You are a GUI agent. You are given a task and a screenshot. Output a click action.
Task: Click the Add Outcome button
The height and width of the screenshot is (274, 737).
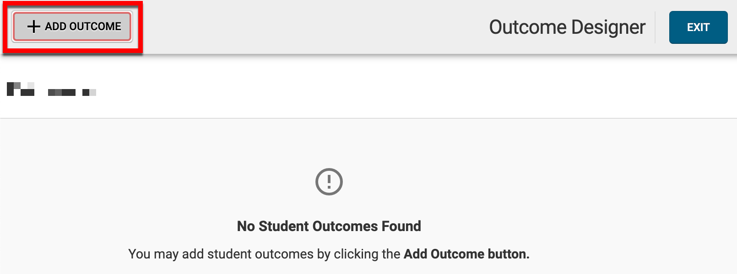72,26
